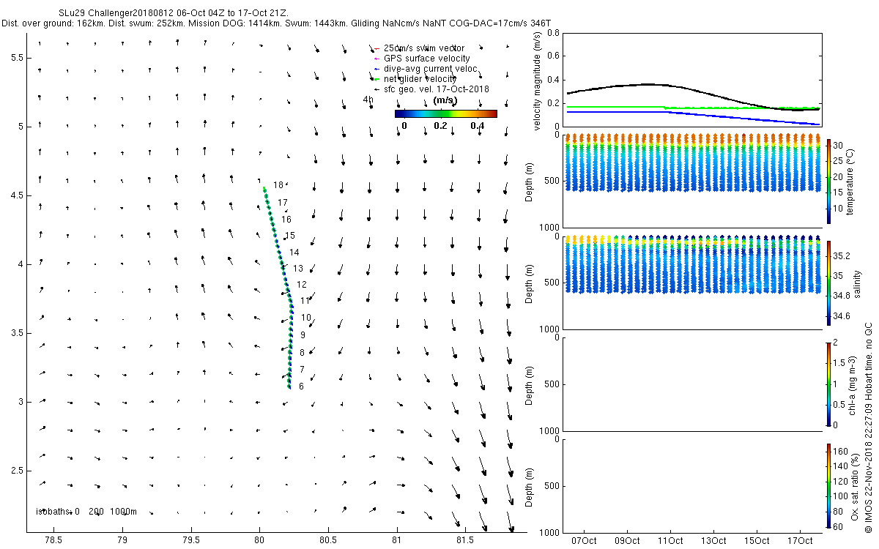
Task: Click track day label 9
Action: [303, 335]
